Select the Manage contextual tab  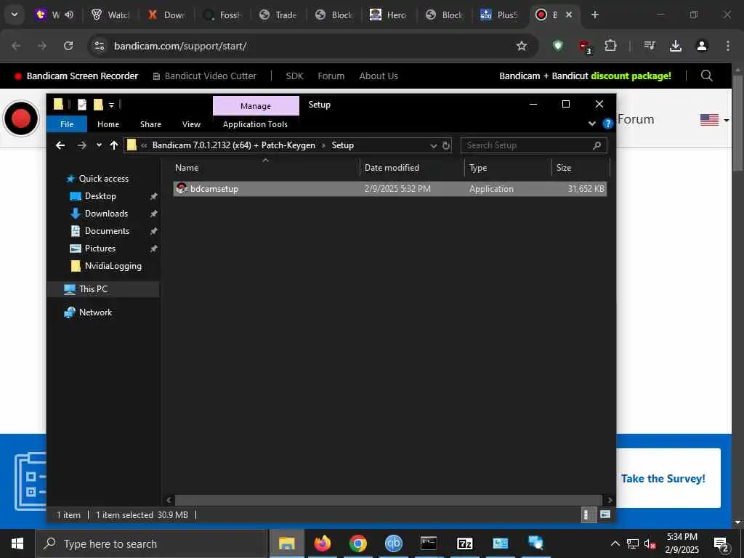[x=256, y=106]
